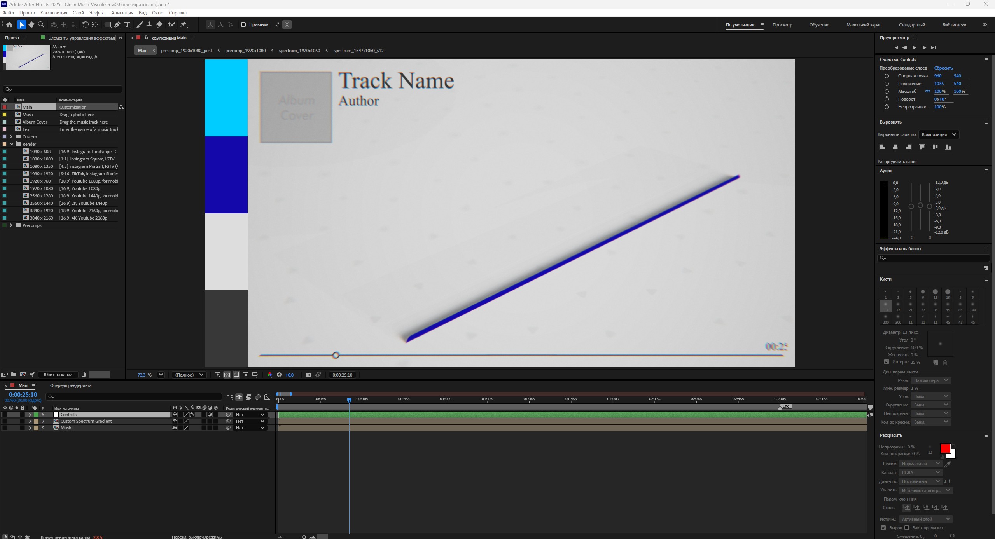Select the Horizontal Type tool
995x539 pixels.
[127, 24]
